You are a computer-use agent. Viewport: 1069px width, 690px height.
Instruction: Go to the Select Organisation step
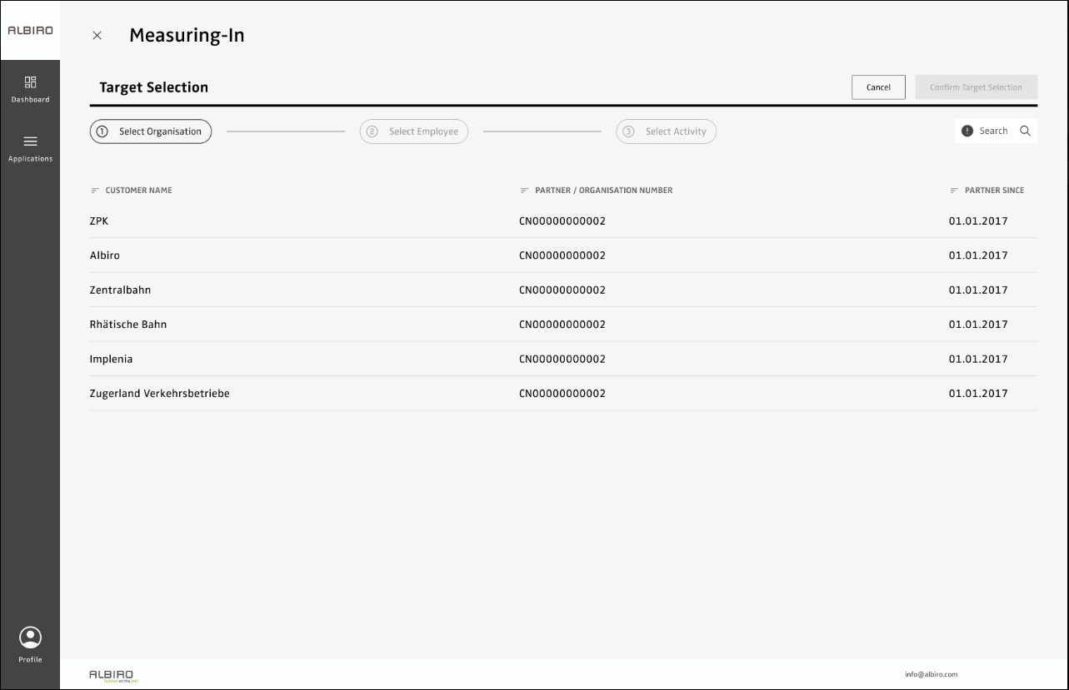click(x=151, y=132)
